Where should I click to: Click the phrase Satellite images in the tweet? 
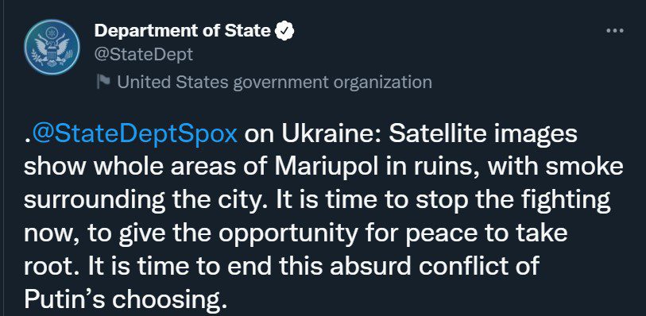pyautogui.click(x=483, y=134)
